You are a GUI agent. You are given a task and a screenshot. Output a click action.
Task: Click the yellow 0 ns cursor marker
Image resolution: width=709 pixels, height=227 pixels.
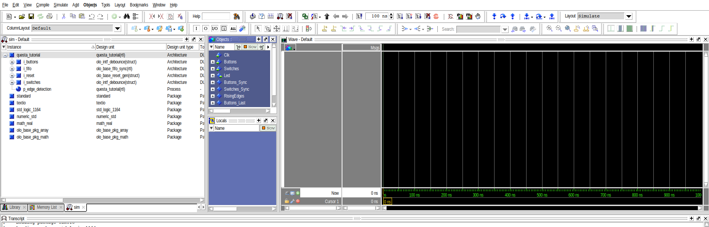387,202
